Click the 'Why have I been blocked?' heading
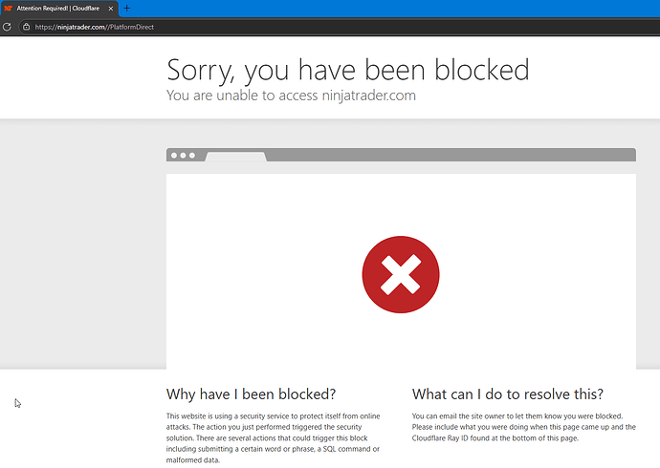This screenshot has height=468, width=660. pos(251,394)
